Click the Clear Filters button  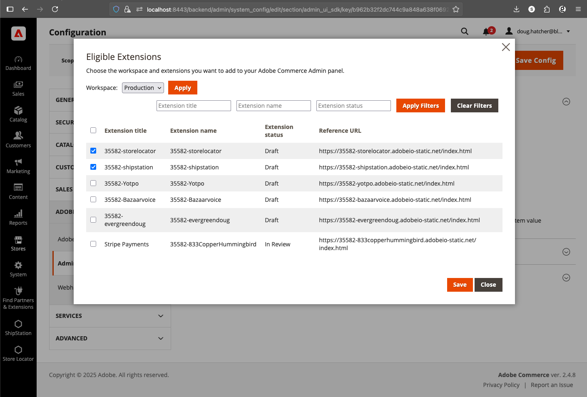[x=475, y=106]
